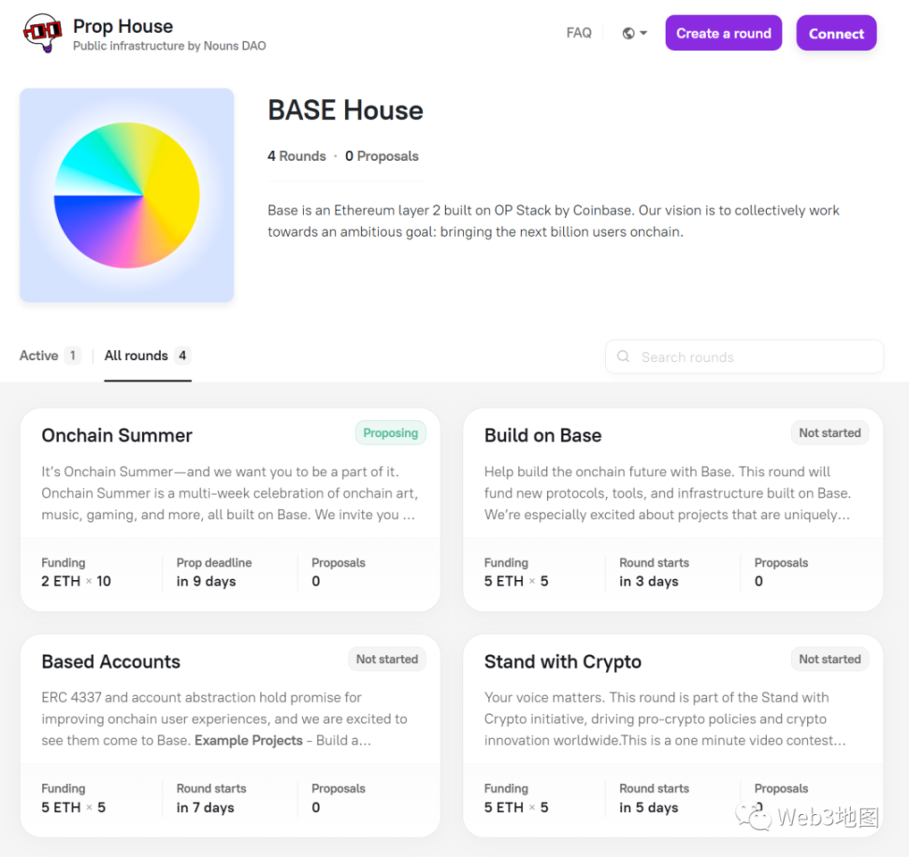The width and height of the screenshot is (909, 857).
Task: Click the Create a round button
Action: [x=724, y=33]
